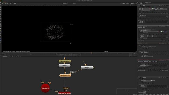Open the Noise output channels dropdown
The height and width of the screenshot is (95, 169).
(x=145, y=8)
